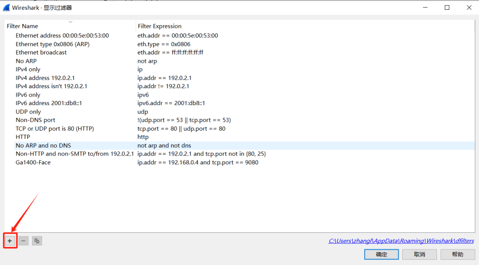The height and width of the screenshot is (265, 479).
Task: Click expression ip.addr == 192.168.0.4 and tcp.port == 9080
Action: pos(198,163)
